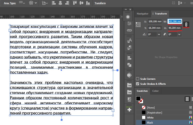Switch to the Swatches tab

coord(142,91)
